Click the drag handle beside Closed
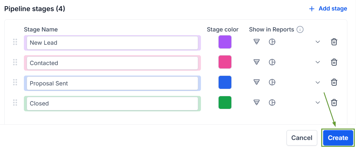This screenshot has height=148, width=356. pyautogui.click(x=15, y=103)
